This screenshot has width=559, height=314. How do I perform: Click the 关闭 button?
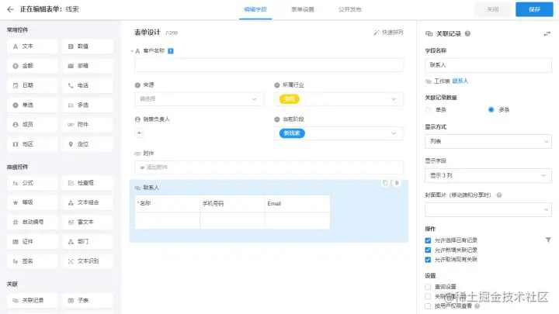tap(493, 9)
